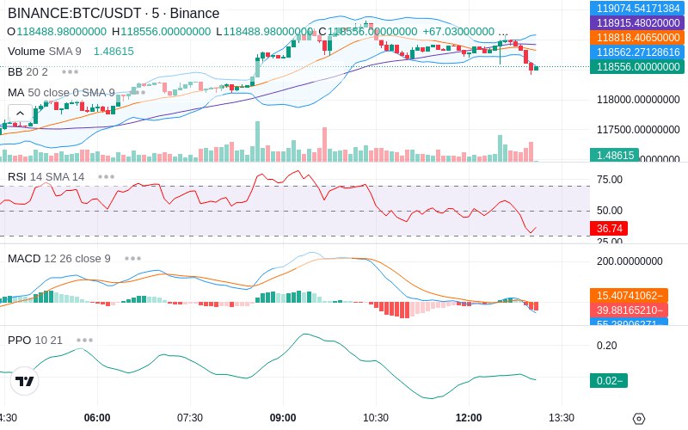Click the green current price label 118556
Screen dimensions: 688x430
point(637,67)
